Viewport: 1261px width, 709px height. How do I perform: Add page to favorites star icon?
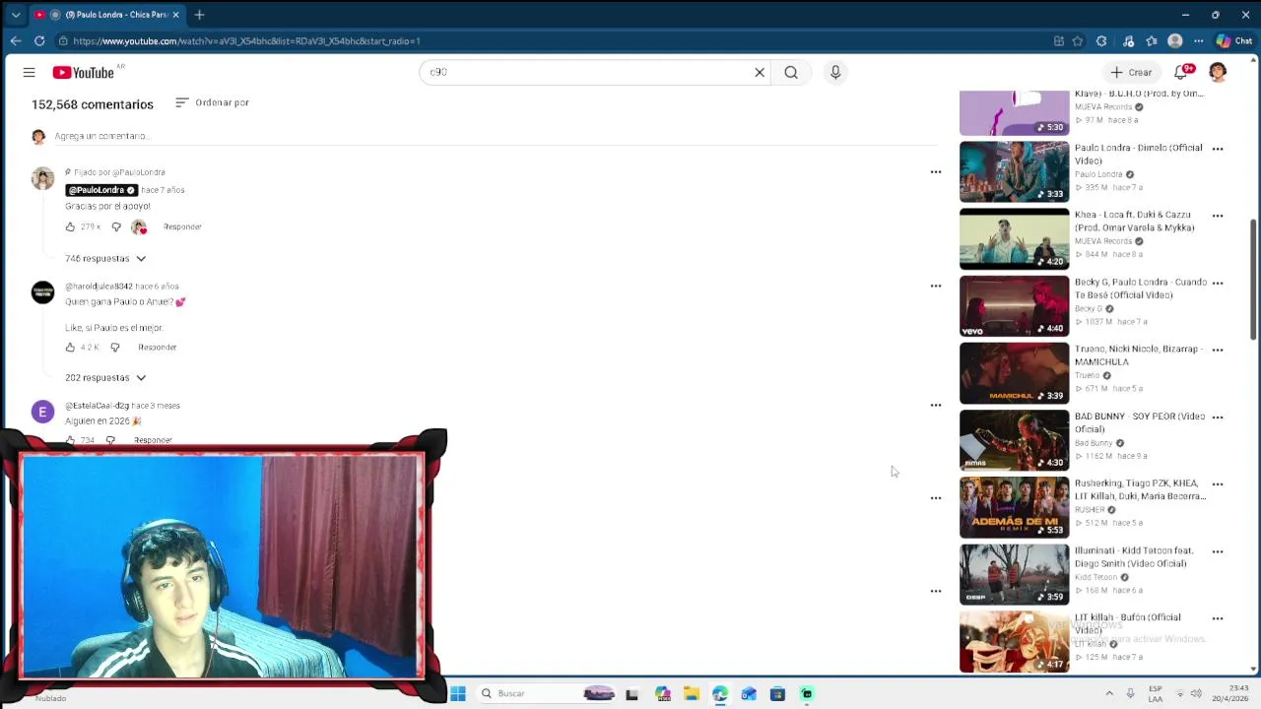(x=1078, y=41)
